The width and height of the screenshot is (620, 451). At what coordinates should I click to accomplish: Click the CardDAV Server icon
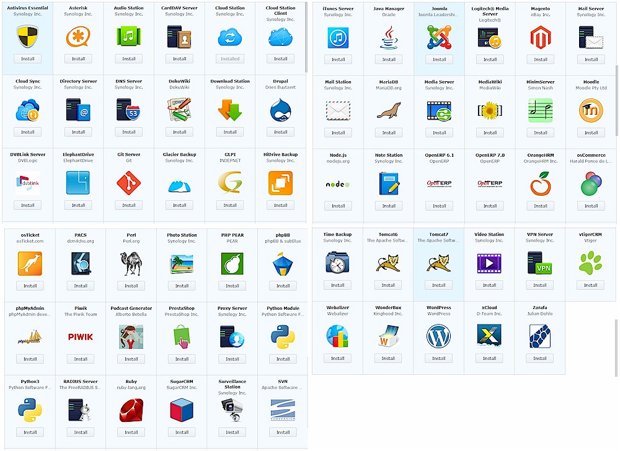pyautogui.click(x=180, y=37)
